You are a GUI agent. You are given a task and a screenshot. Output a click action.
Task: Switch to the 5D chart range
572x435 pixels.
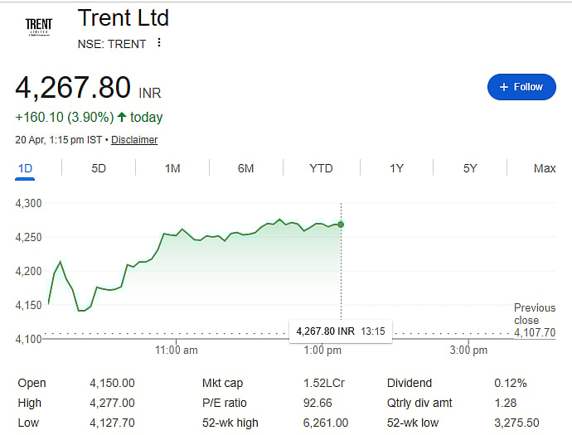99,168
